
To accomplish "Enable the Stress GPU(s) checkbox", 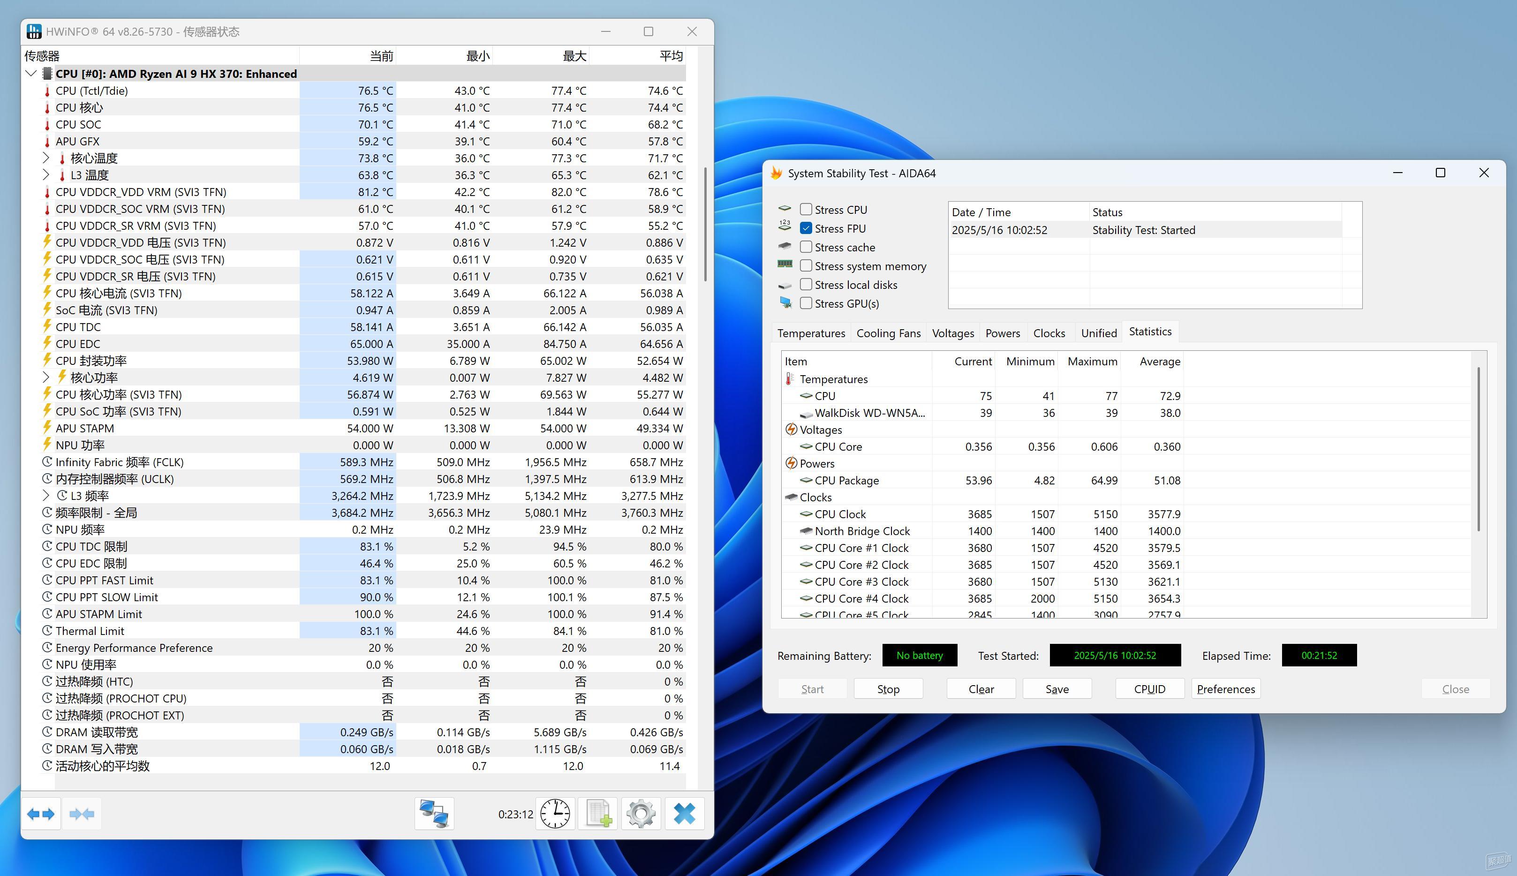I will pyautogui.click(x=806, y=303).
